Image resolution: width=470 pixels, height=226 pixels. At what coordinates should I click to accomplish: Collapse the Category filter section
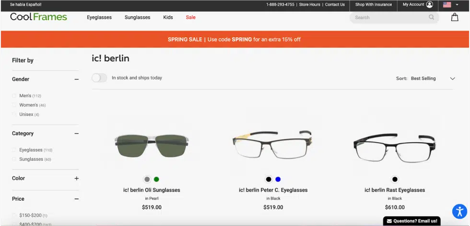tap(76, 134)
